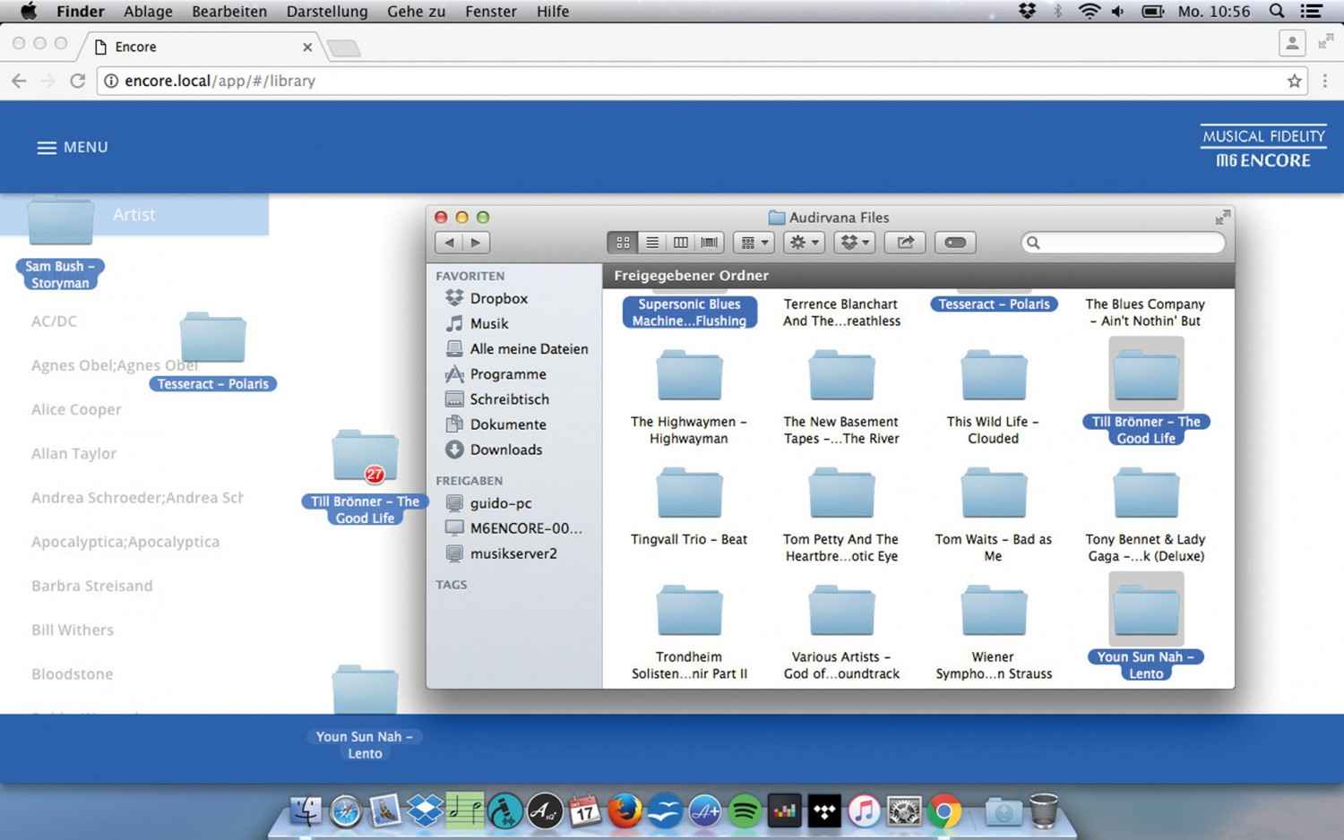
Task: Select artist Alice Cooper
Action: 76,409
